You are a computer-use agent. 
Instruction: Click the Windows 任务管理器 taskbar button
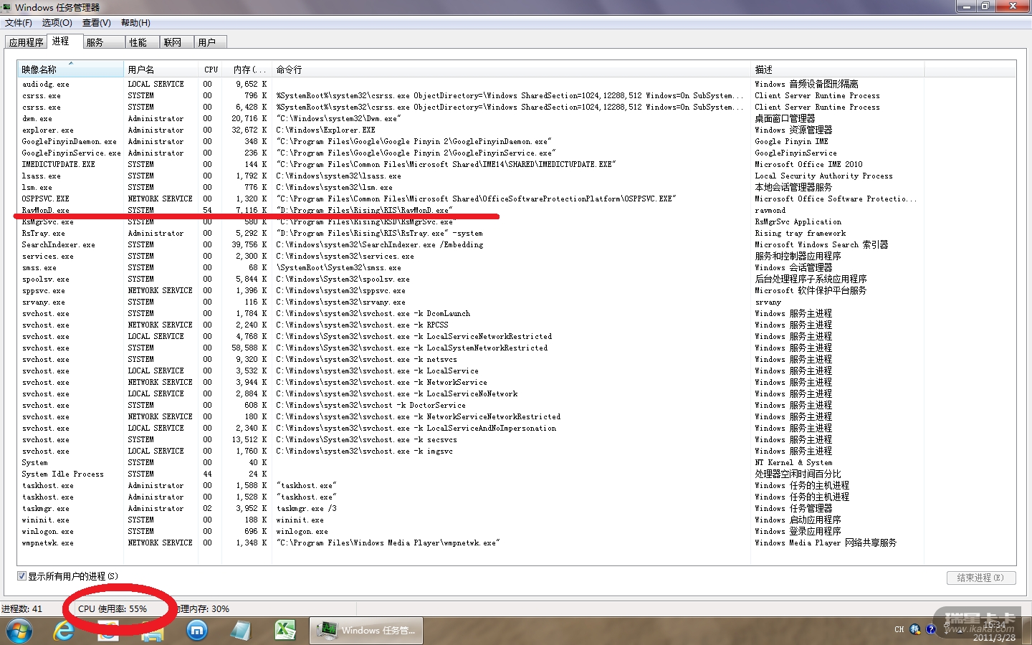click(x=366, y=631)
